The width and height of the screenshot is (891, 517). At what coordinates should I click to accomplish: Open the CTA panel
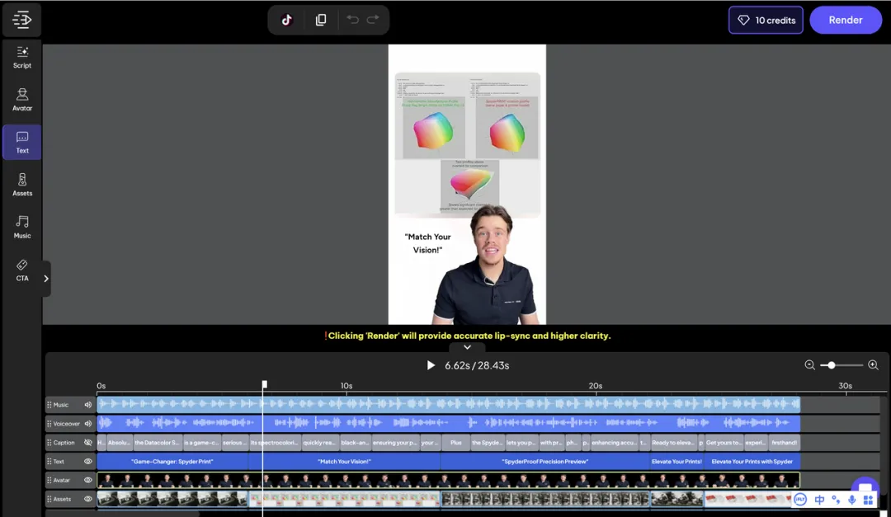point(22,270)
